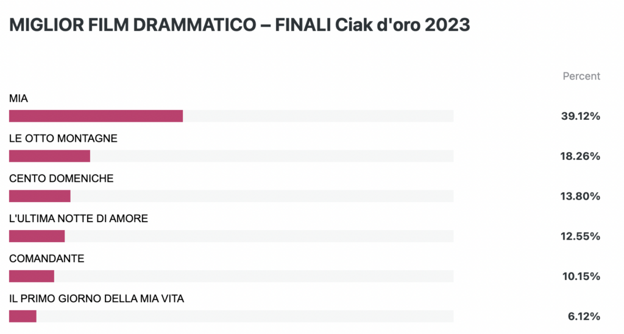The height and width of the screenshot is (334, 624).
Task: Click the LE OTTO MONTAGNE result bar
Action: [231, 156]
